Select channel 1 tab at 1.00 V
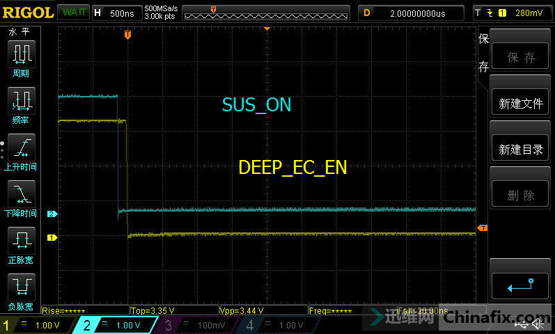Viewport: 555px width, 334px height. [38, 325]
